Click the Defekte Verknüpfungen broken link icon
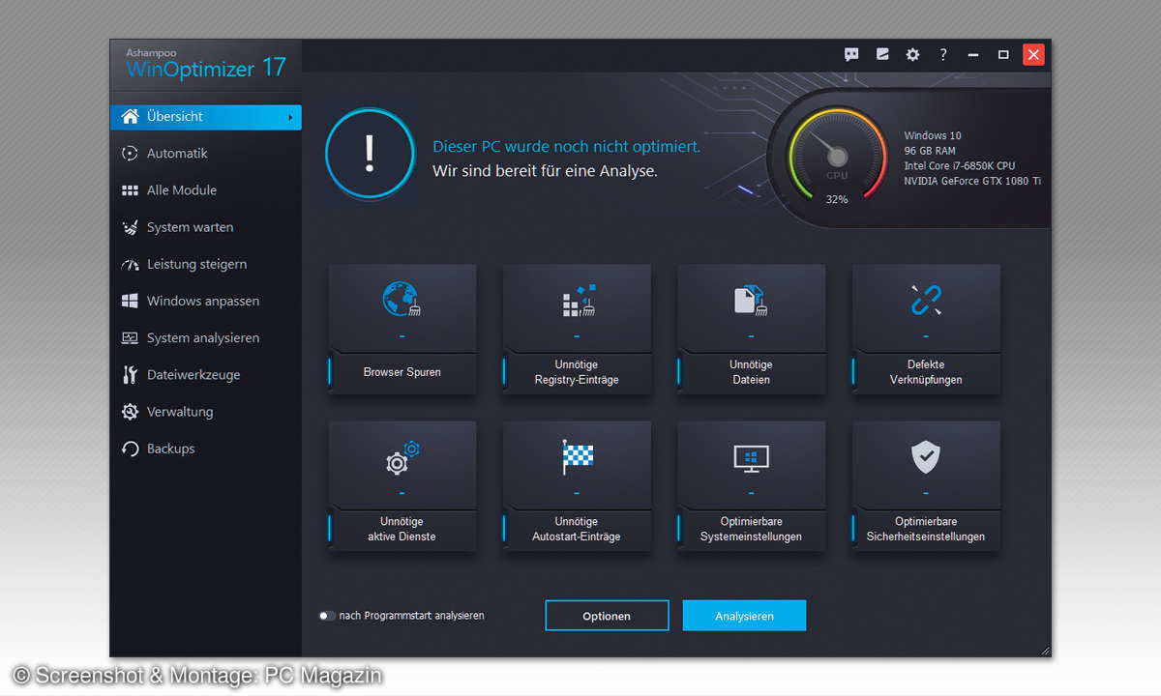1161x696 pixels. click(x=926, y=300)
